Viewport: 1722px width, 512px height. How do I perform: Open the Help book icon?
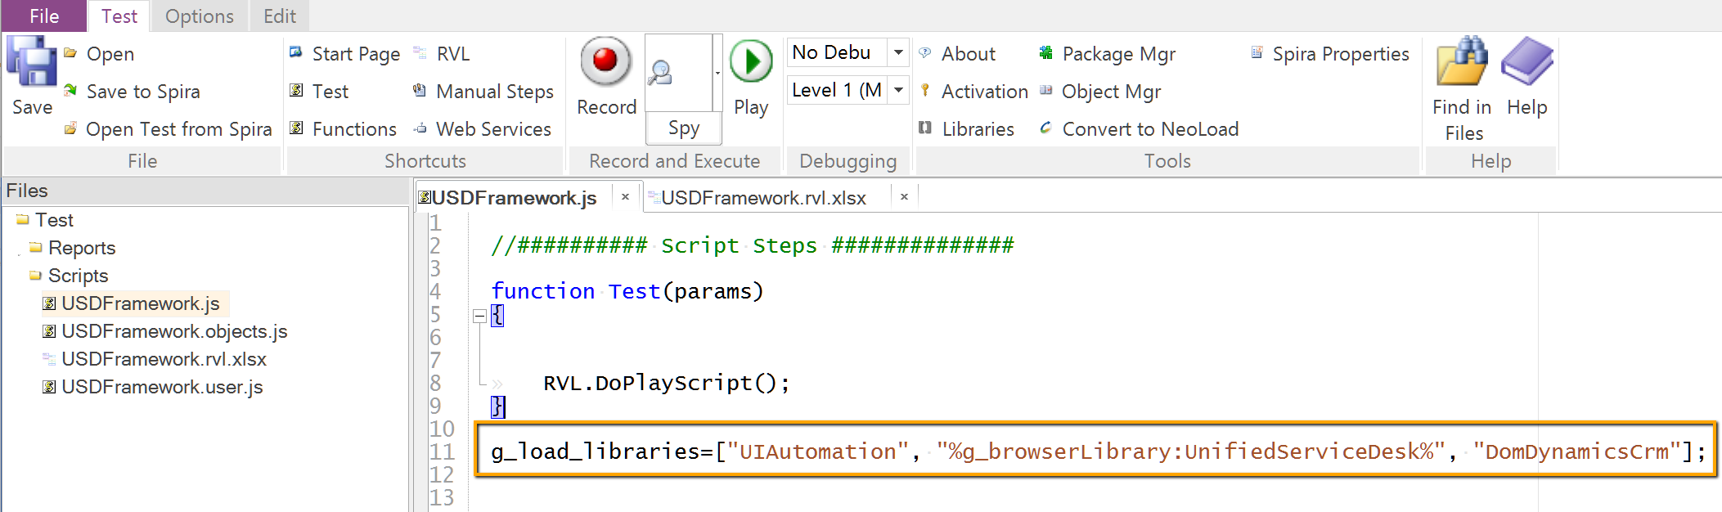coord(1526,62)
